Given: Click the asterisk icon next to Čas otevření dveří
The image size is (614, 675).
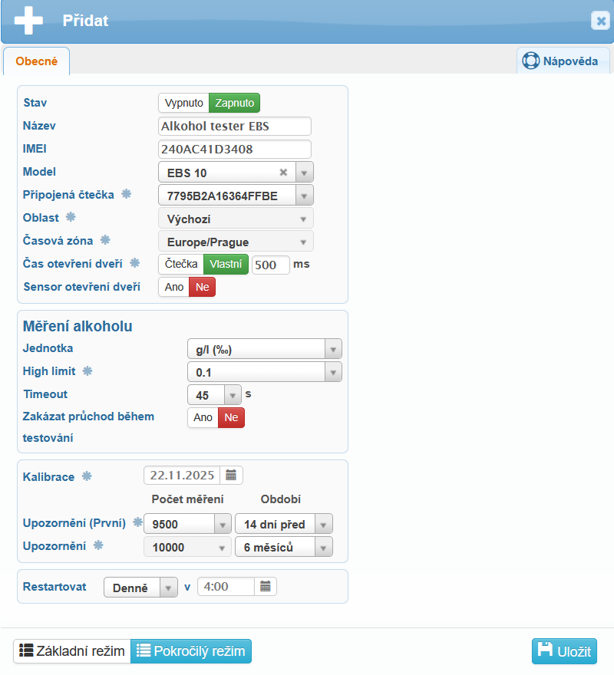Looking at the screenshot, I should point(134,263).
